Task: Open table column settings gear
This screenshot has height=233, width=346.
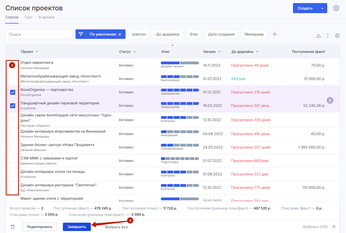Action: coord(337,36)
